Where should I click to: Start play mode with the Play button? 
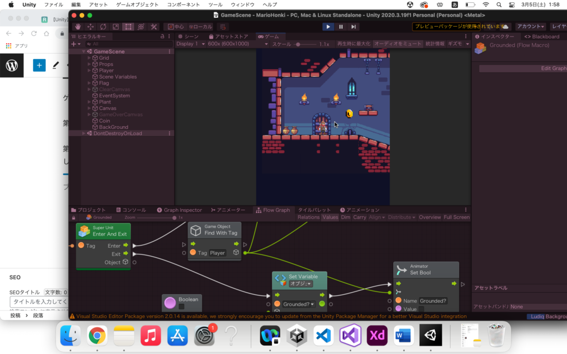coord(328,27)
